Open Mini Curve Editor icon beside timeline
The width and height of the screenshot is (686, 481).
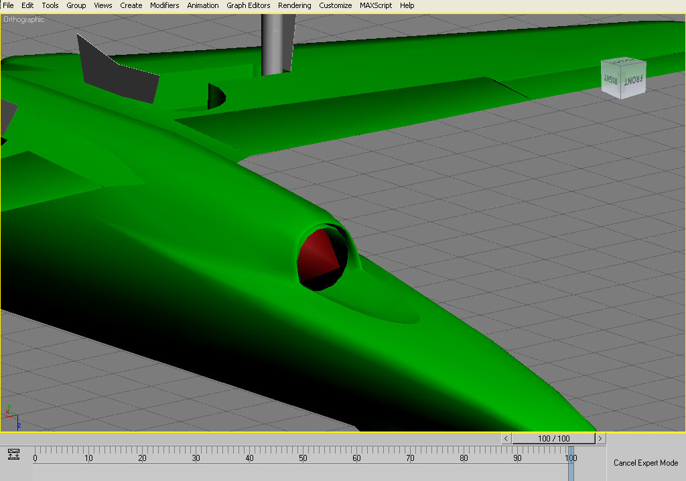point(13,454)
